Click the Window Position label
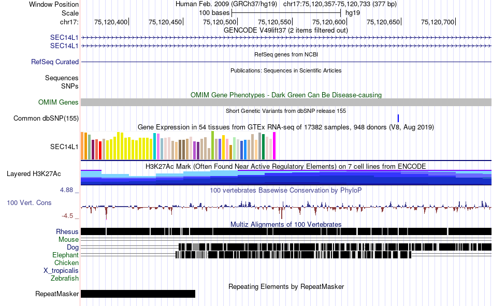492x306 pixels. 54,4
